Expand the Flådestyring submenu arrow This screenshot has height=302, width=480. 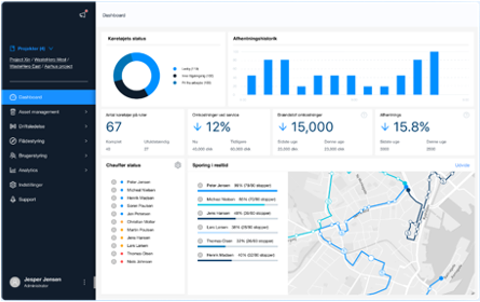tap(86, 141)
